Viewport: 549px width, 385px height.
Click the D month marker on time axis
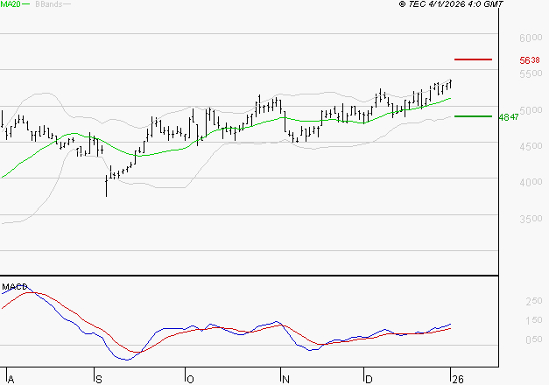coord(369,380)
